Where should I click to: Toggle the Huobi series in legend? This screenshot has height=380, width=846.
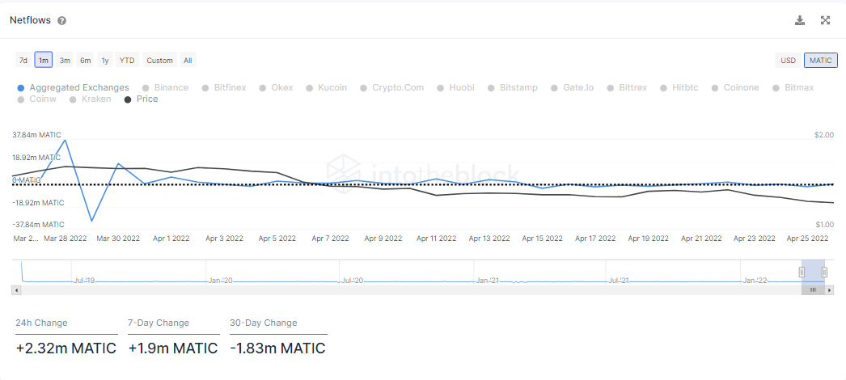[456, 87]
